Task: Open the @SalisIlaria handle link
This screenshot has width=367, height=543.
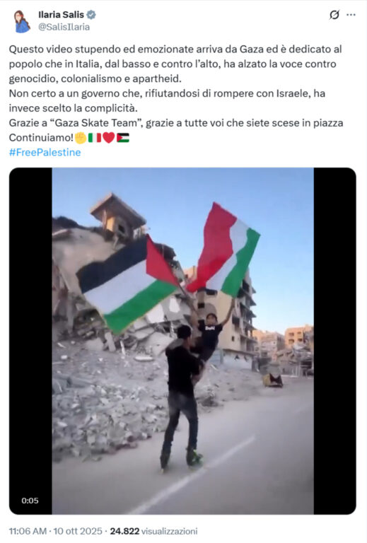Action: pos(64,27)
